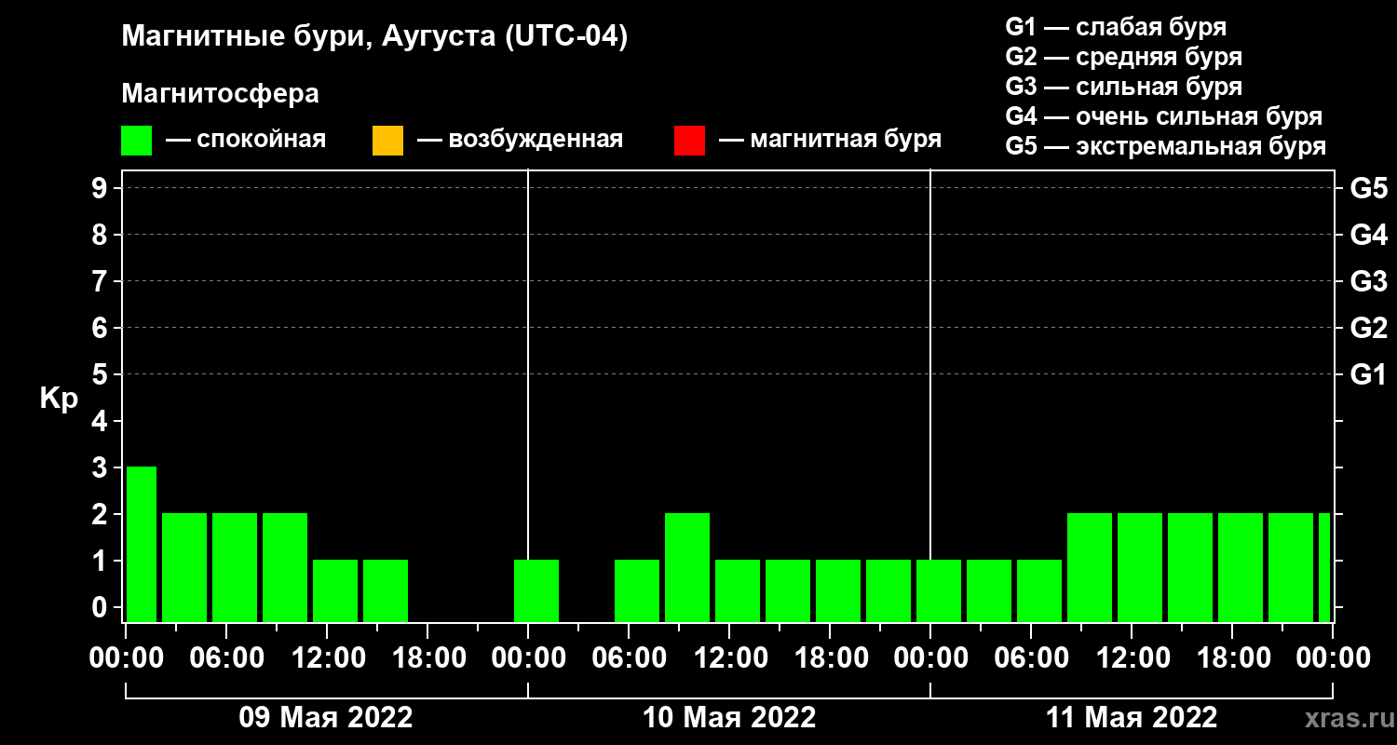Viewport: 1397px width, 745px height.
Task: Click the Kp 2 bar on 10 Мая
Action: click(687, 567)
